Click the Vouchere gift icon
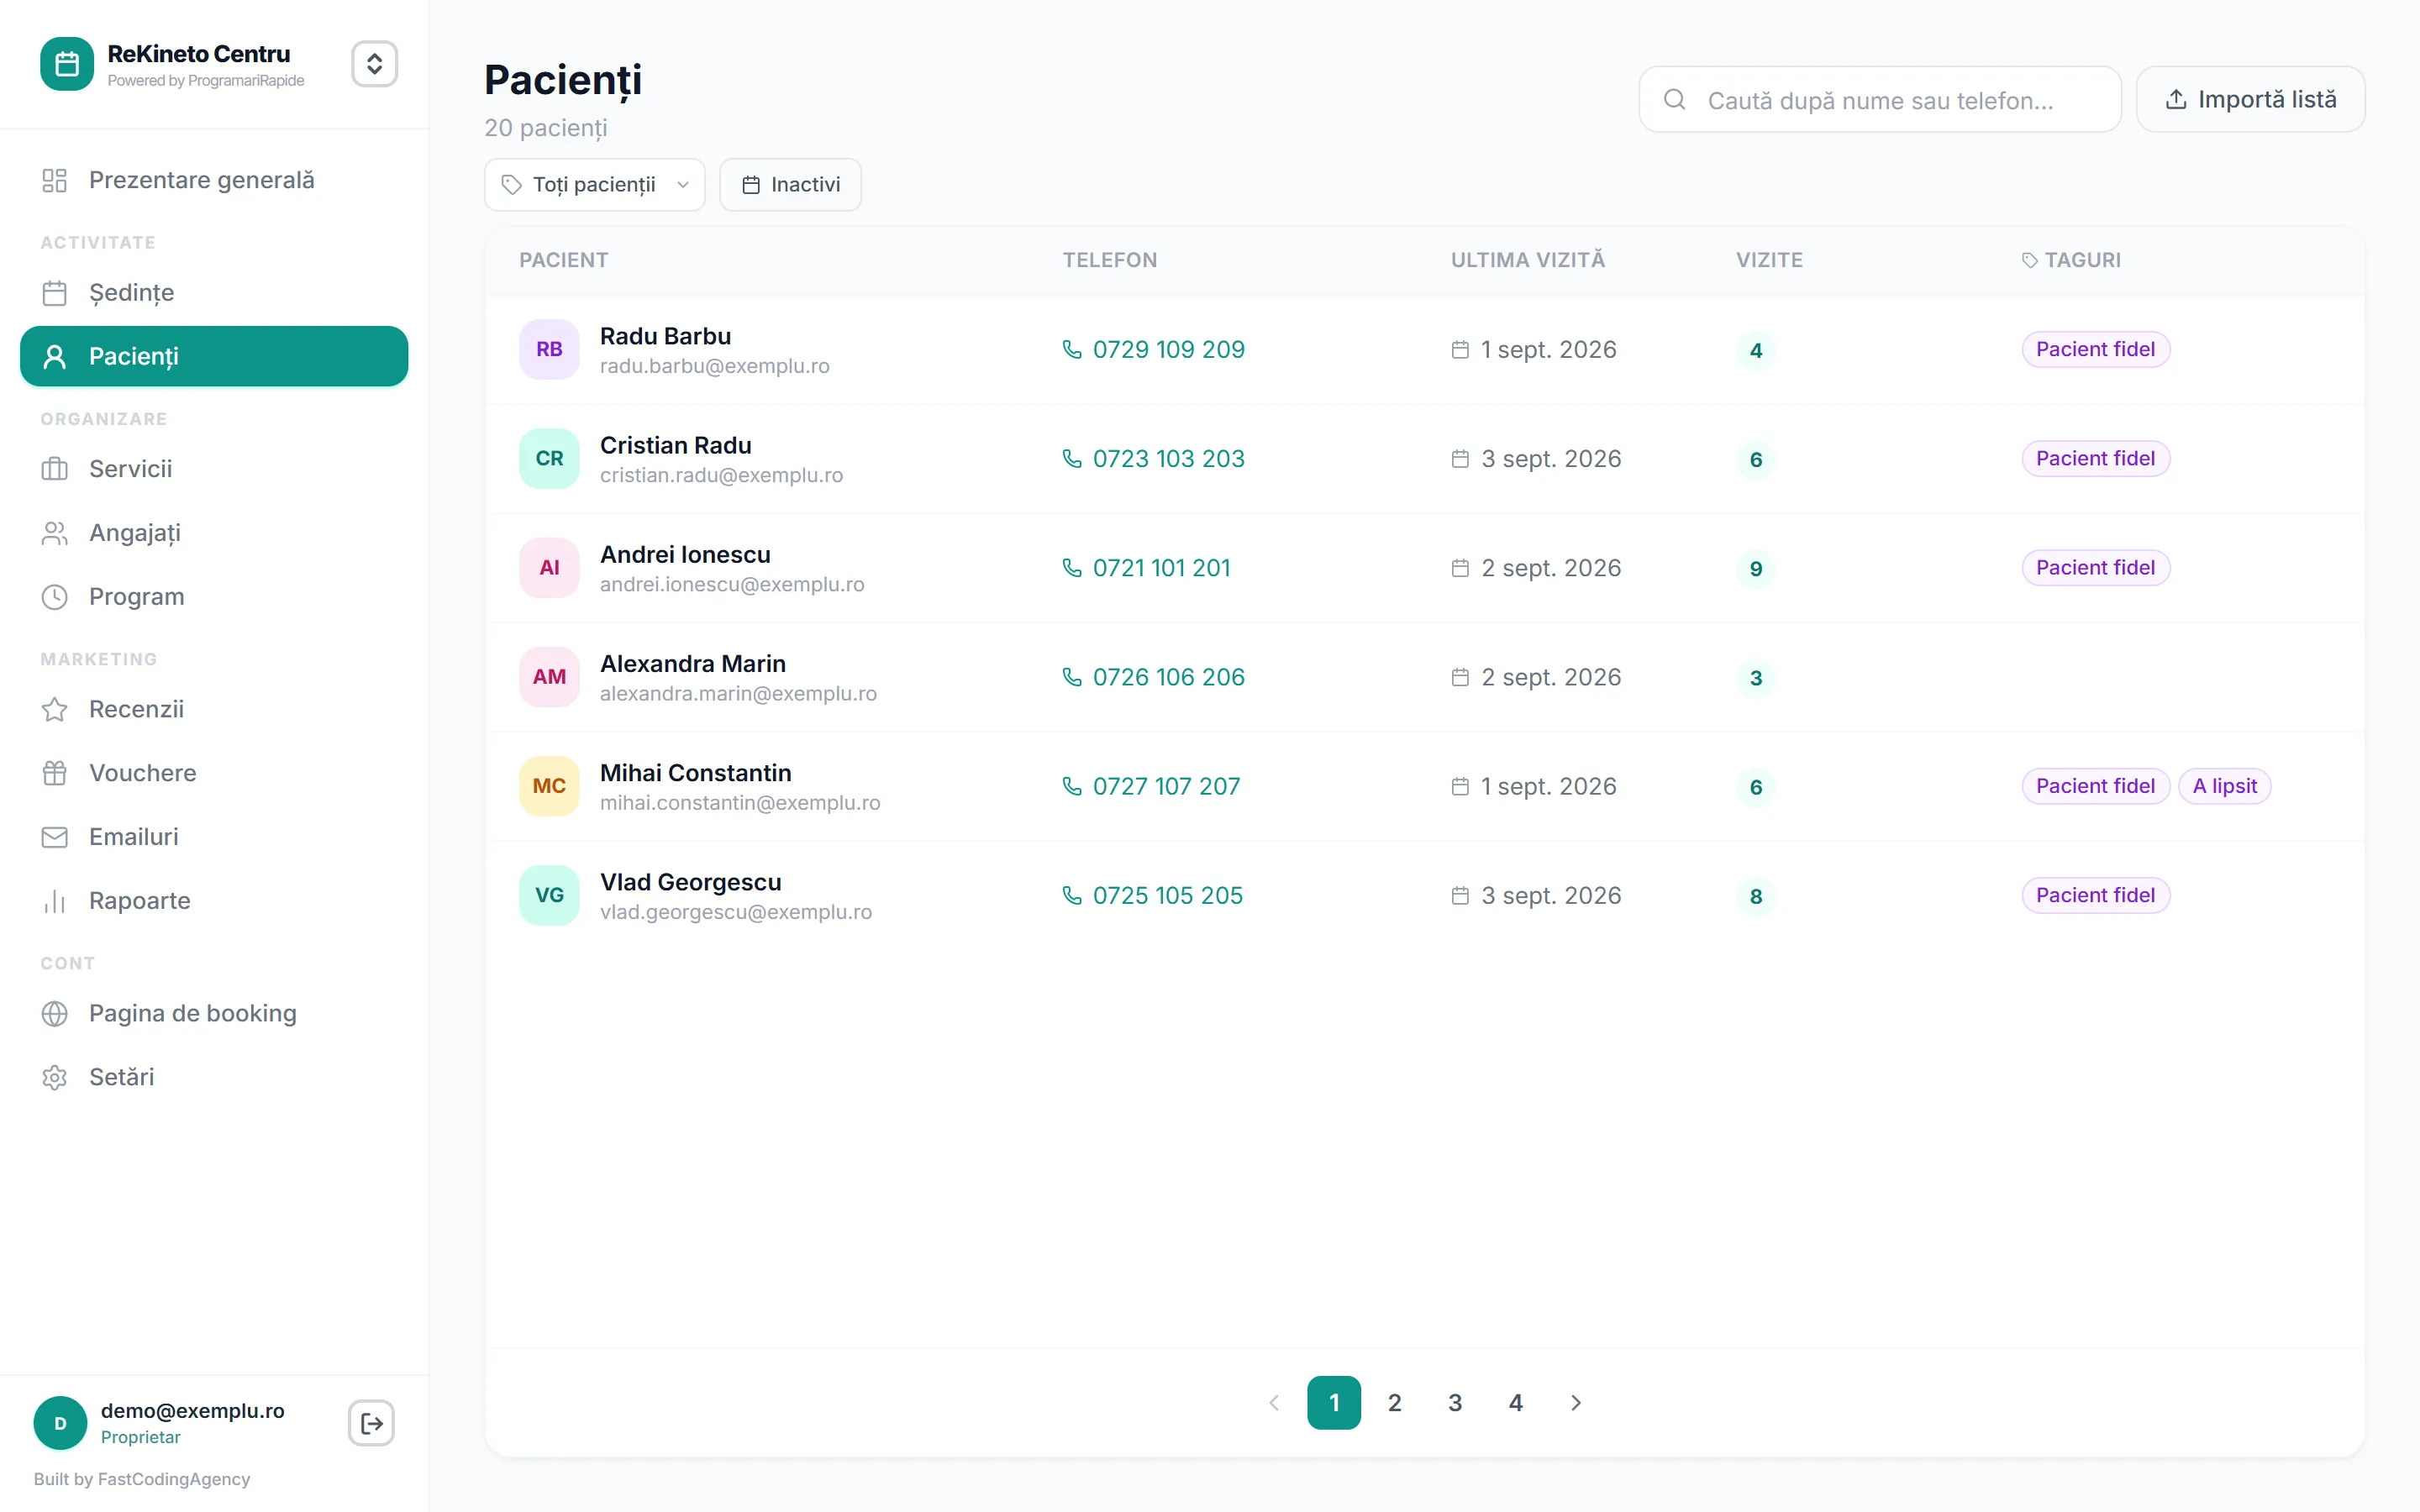 55,773
